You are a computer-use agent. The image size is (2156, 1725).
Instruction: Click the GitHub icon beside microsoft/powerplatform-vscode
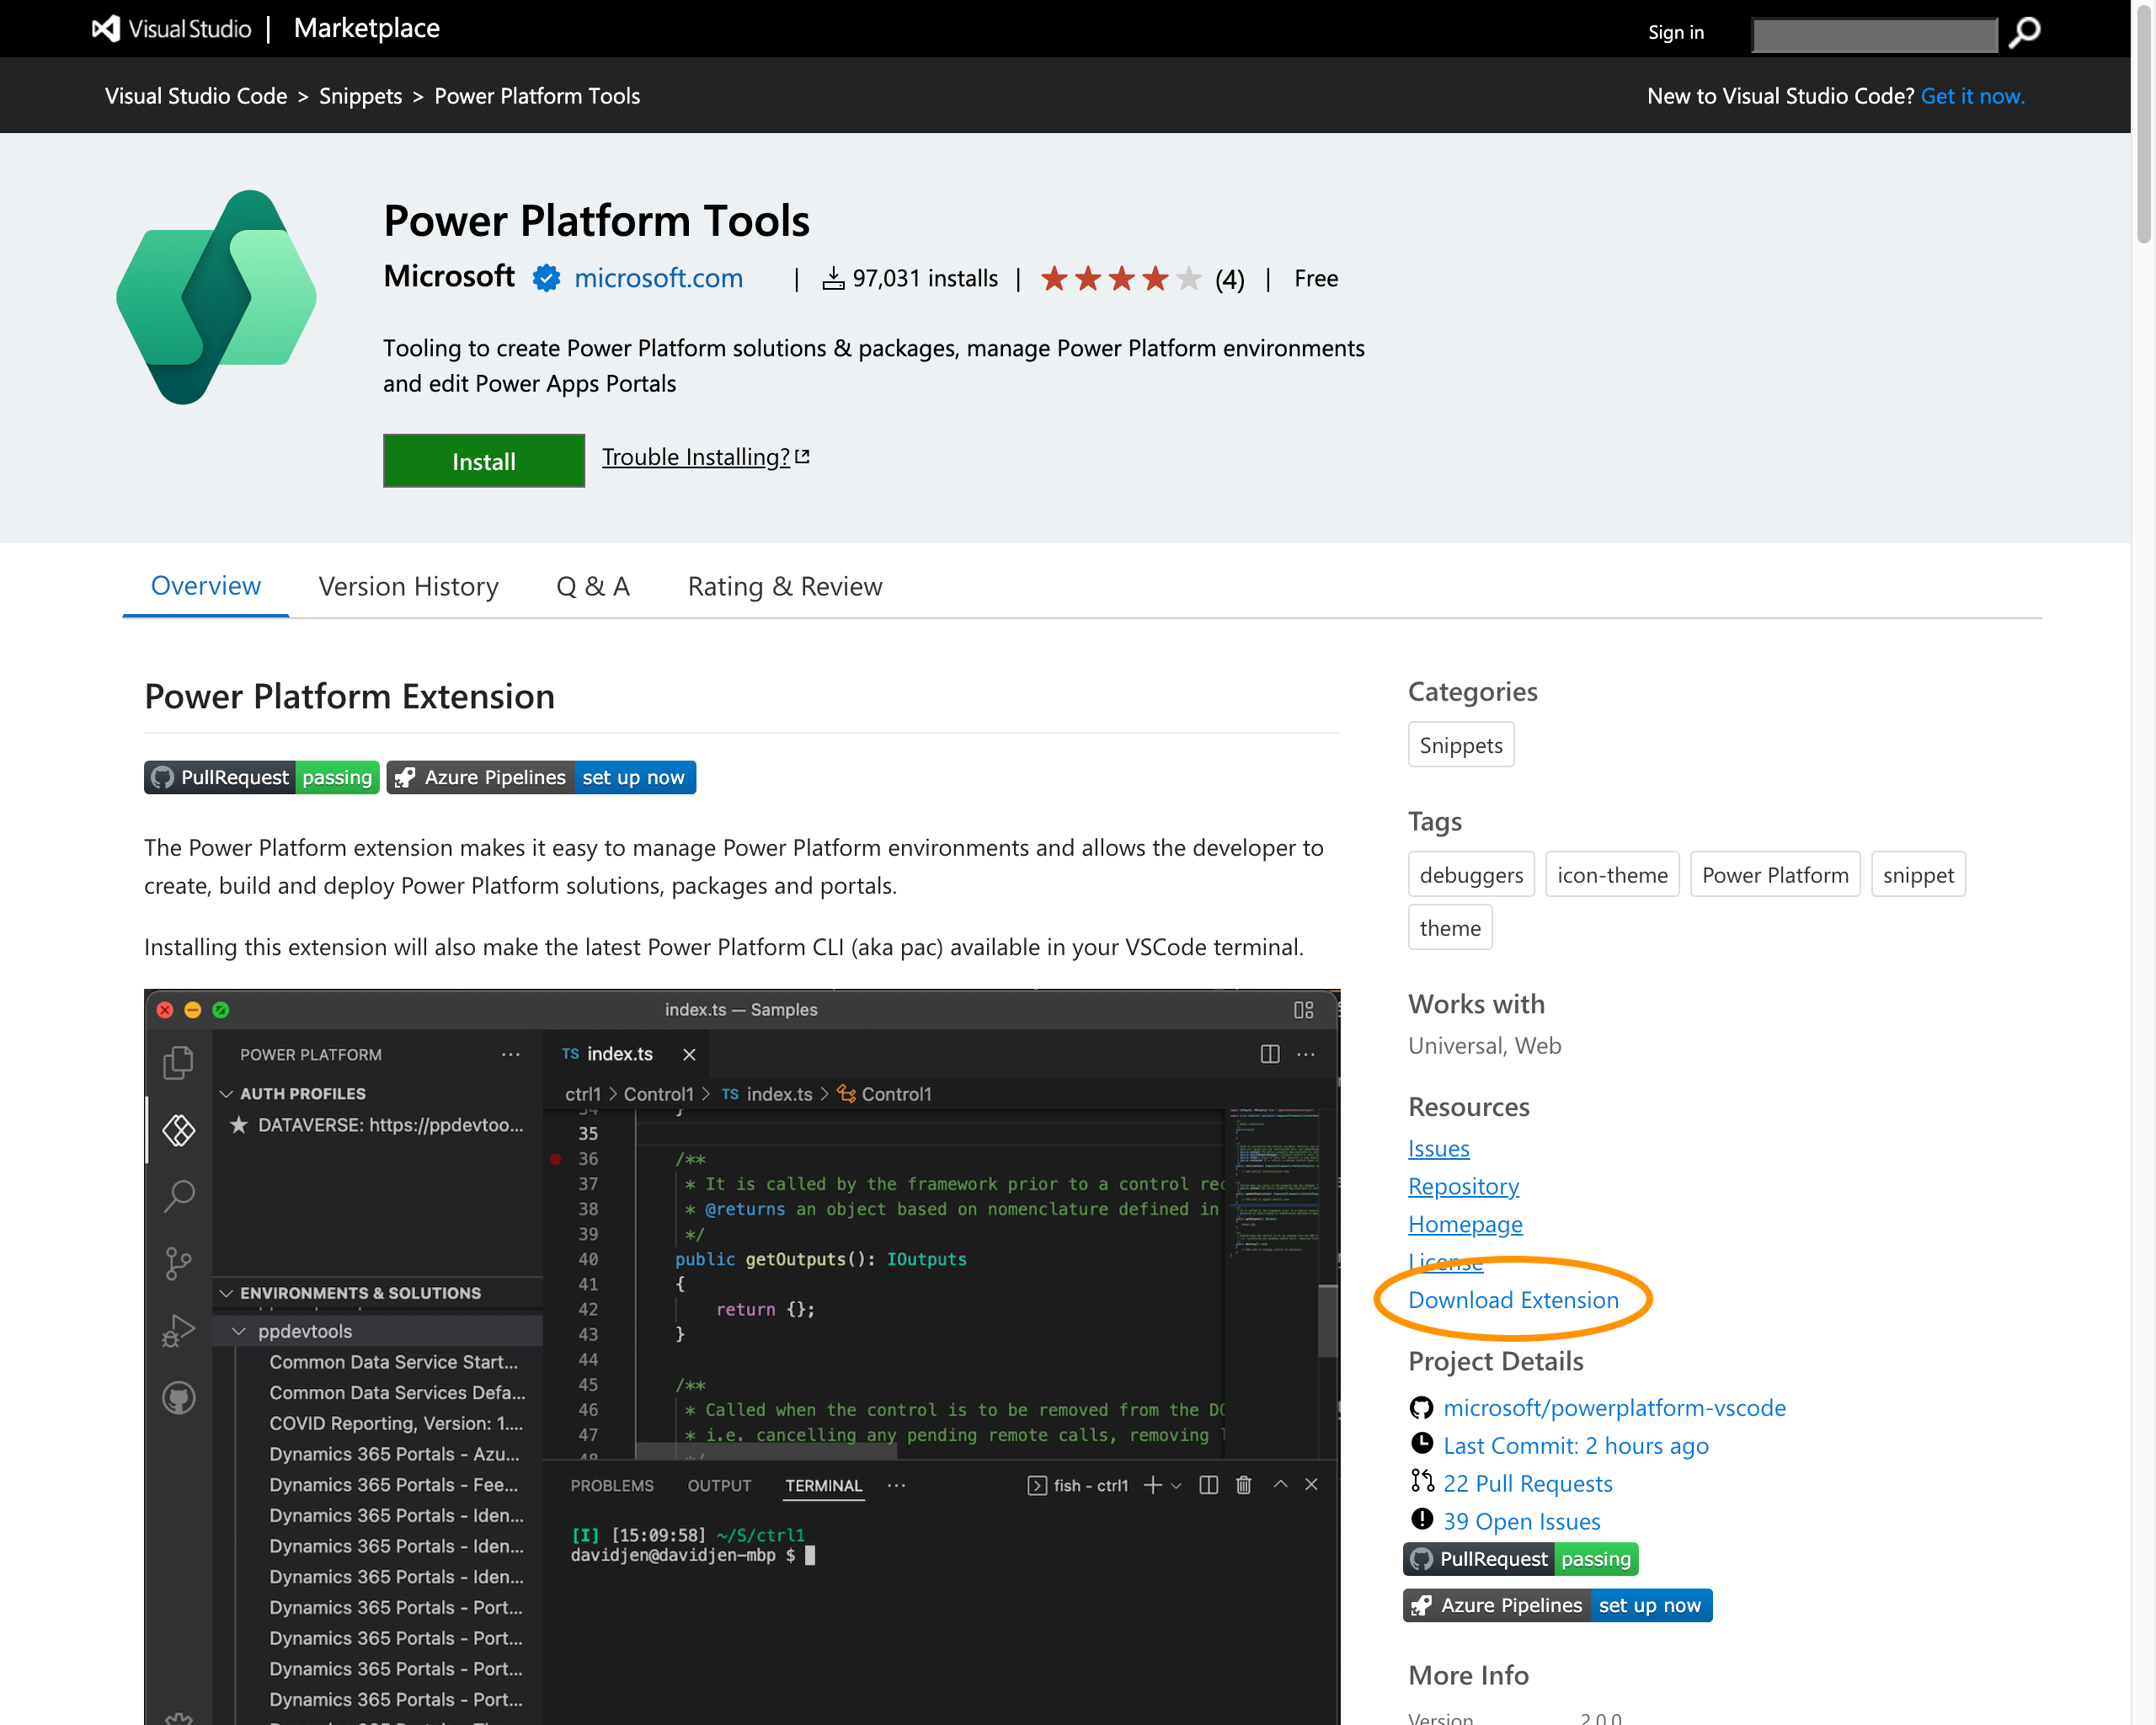1422,1407
